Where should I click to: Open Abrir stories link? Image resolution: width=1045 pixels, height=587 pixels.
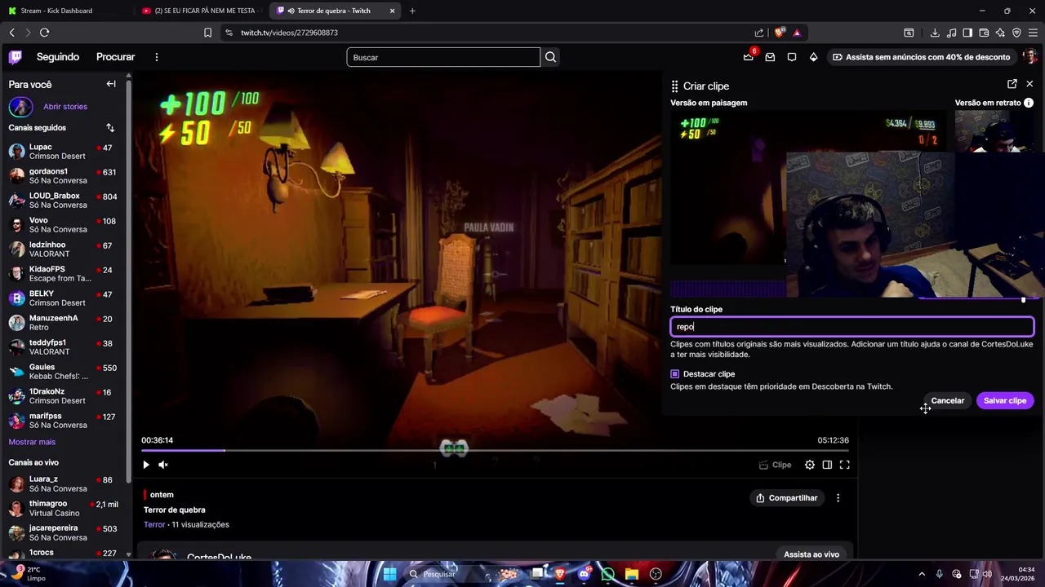[65, 107]
